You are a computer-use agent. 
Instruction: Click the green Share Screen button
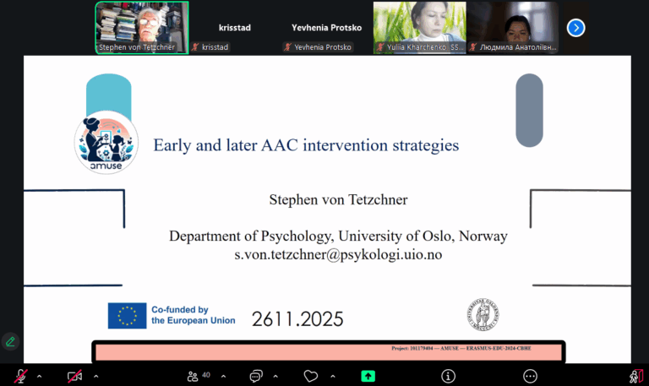tap(368, 376)
